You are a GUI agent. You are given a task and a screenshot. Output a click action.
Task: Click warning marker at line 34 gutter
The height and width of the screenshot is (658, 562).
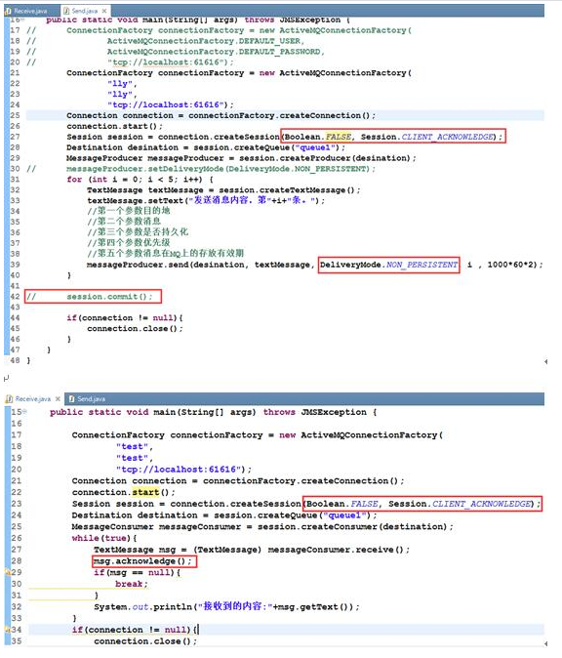pyautogui.click(x=7, y=630)
